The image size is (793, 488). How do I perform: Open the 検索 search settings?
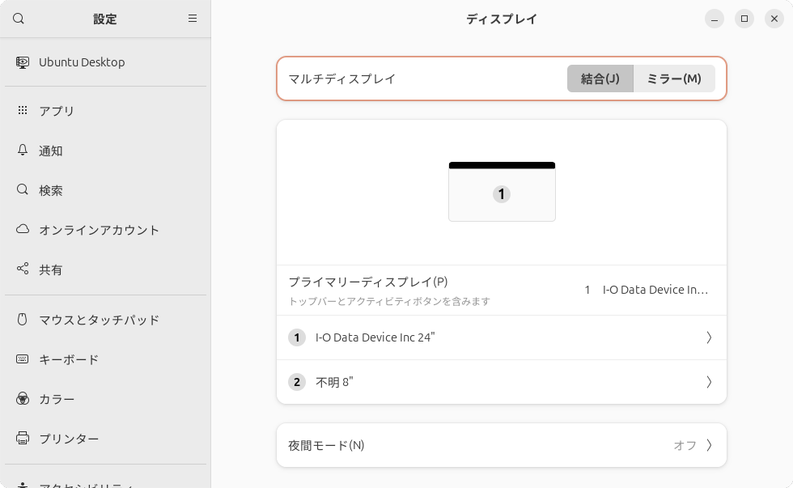pos(52,190)
